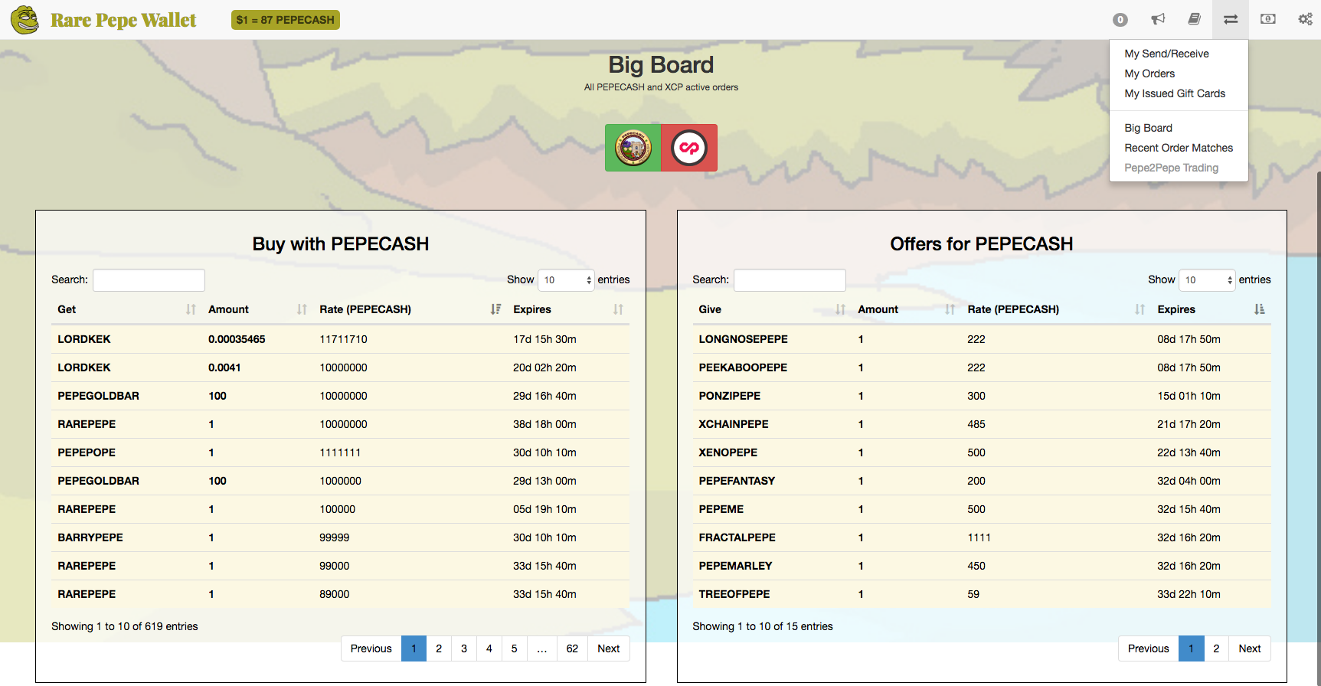Sort Offers table by Amount column
Screen dimensions: 1321x686
(906, 309)
